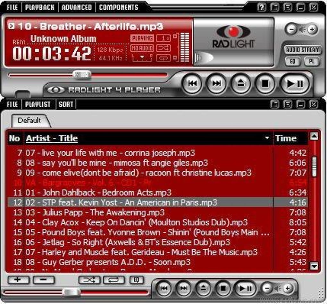Toggle repeat button at playlist bottom
Viewport: 327px width, 304px height.
114,280
